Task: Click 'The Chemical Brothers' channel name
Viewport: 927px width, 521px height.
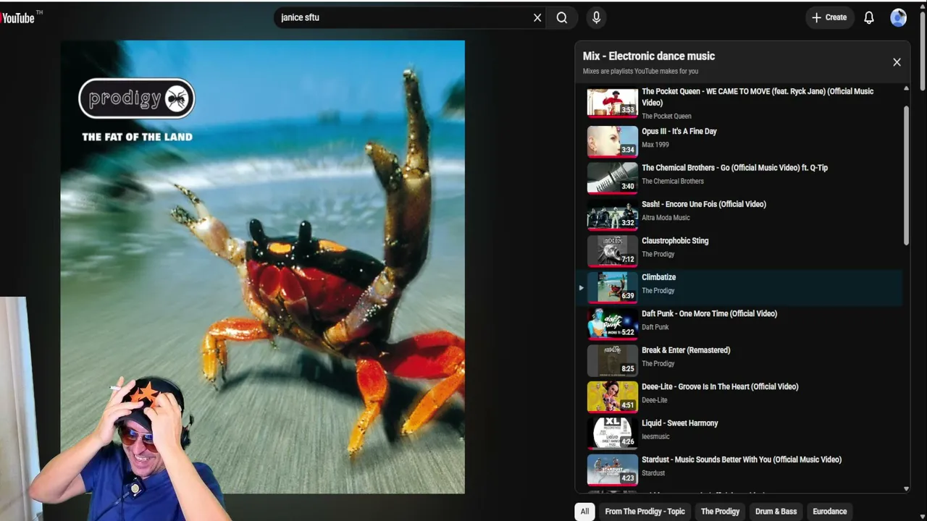Action: [673, 182]
